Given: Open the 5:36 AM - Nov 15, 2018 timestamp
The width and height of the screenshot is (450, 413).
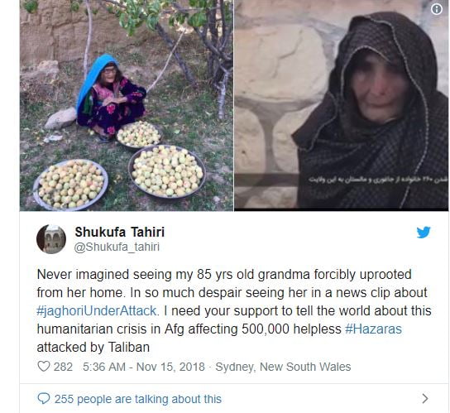Looking at the screenshot, I should pyautogui.click(x=144, y=367).
